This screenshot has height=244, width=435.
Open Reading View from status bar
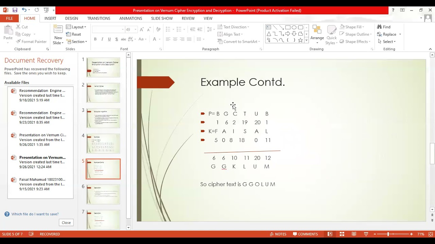pos(354,234)
